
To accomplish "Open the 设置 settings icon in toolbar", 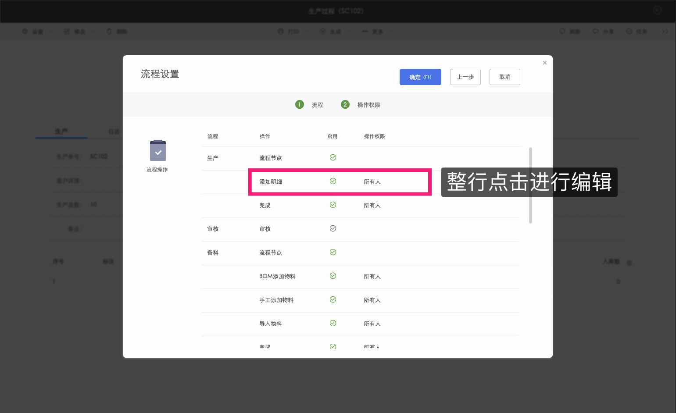I will tap(25, 31).
